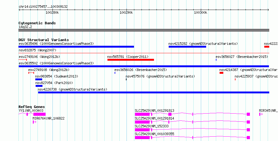Select the SLC25A29|NM_152333 transcript label
This screenshot has width=278, height=141.
(x=151, y=126)
